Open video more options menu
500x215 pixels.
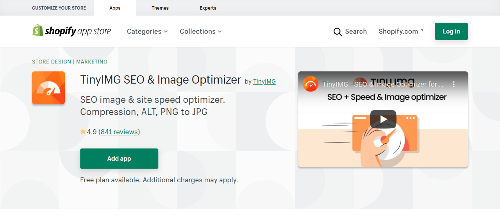[454, 84]
